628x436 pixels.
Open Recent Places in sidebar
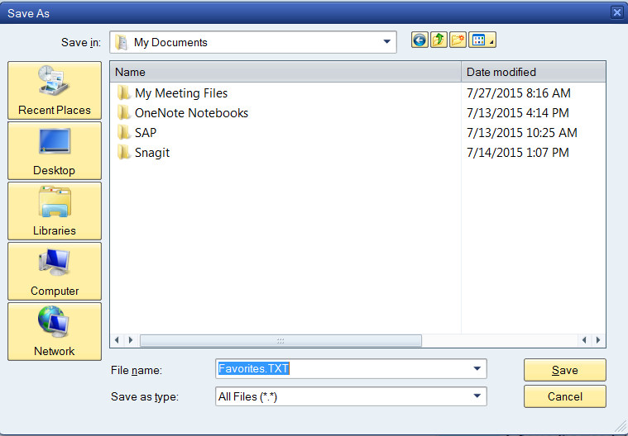click(55, 90)
